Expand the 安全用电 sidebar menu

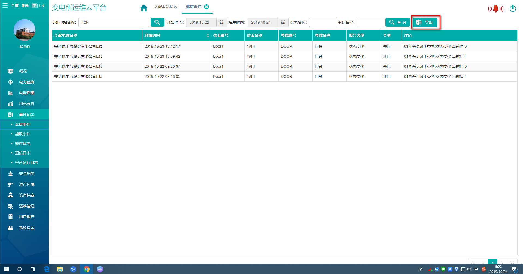(x=26, y=173)
